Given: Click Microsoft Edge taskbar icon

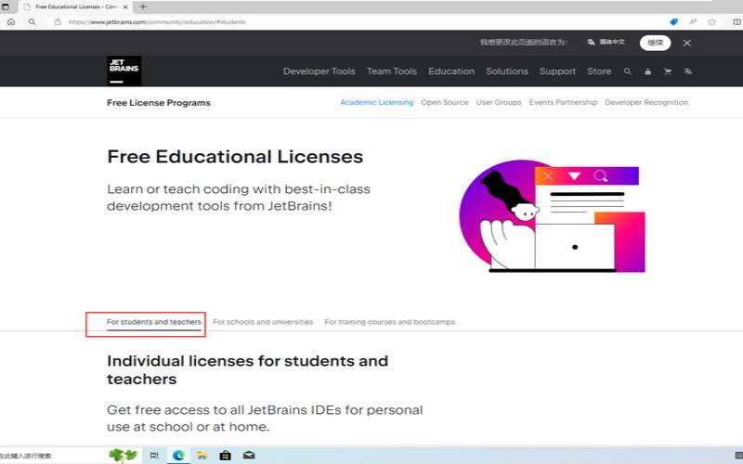Looking at the screenshot, I should pyautogui.click(x=178, y=456).
